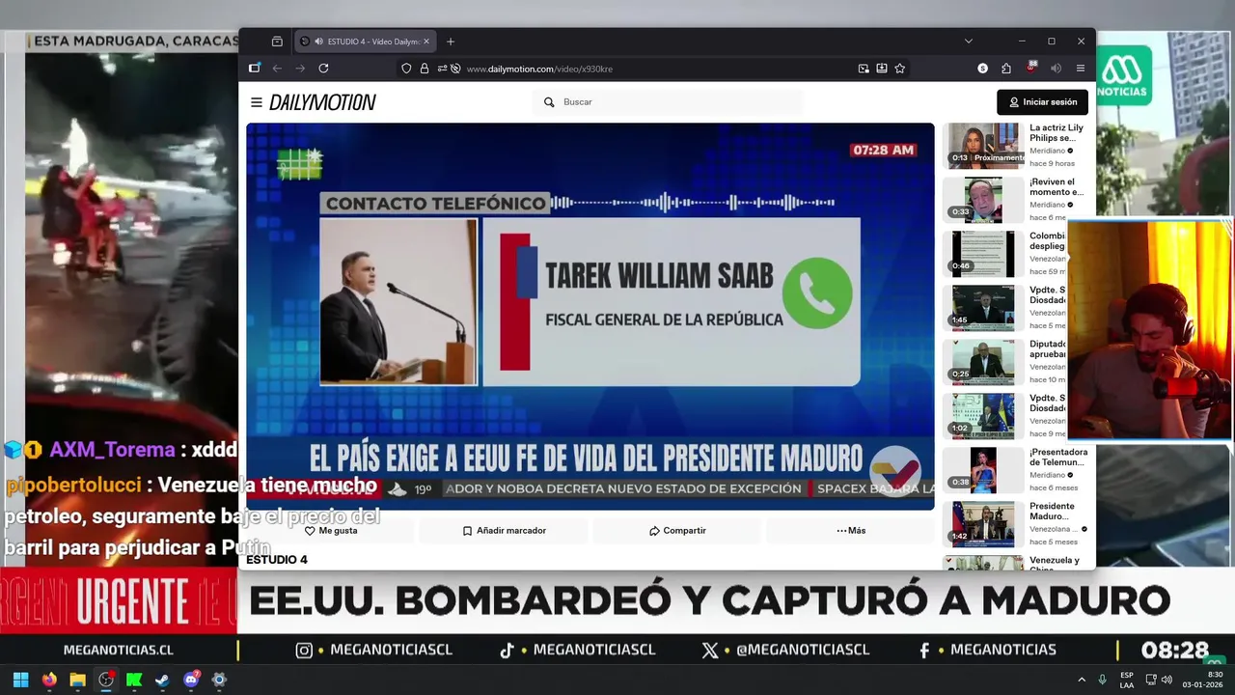Open the 1:45 Vpdte. Diosdado video thumbnail

(983, 308)
